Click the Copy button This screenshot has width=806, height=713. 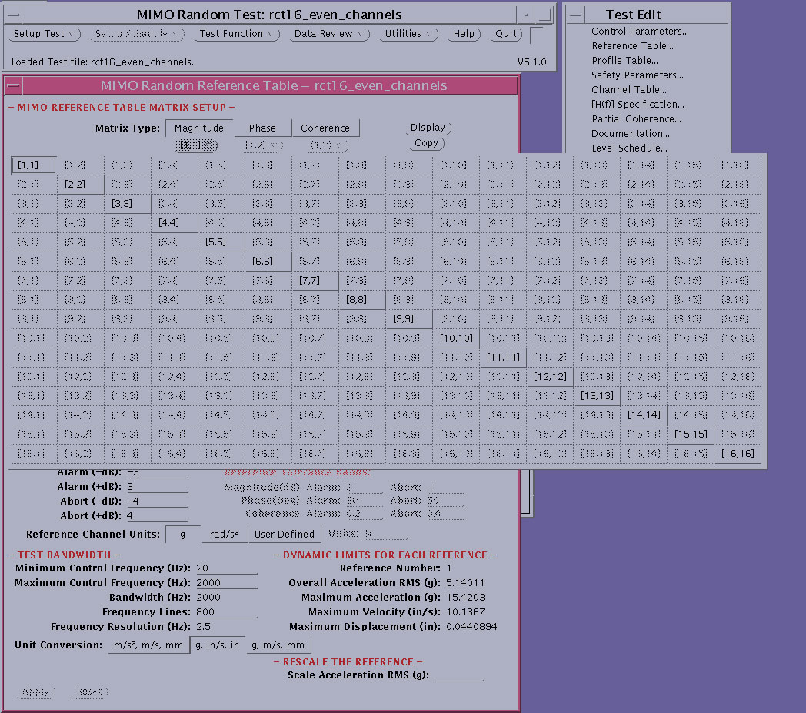click(x=427, y=143)
